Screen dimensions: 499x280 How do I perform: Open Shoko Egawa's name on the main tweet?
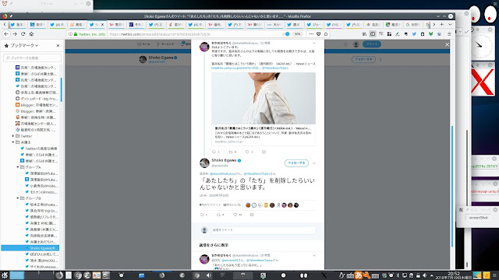pos(224,160)
